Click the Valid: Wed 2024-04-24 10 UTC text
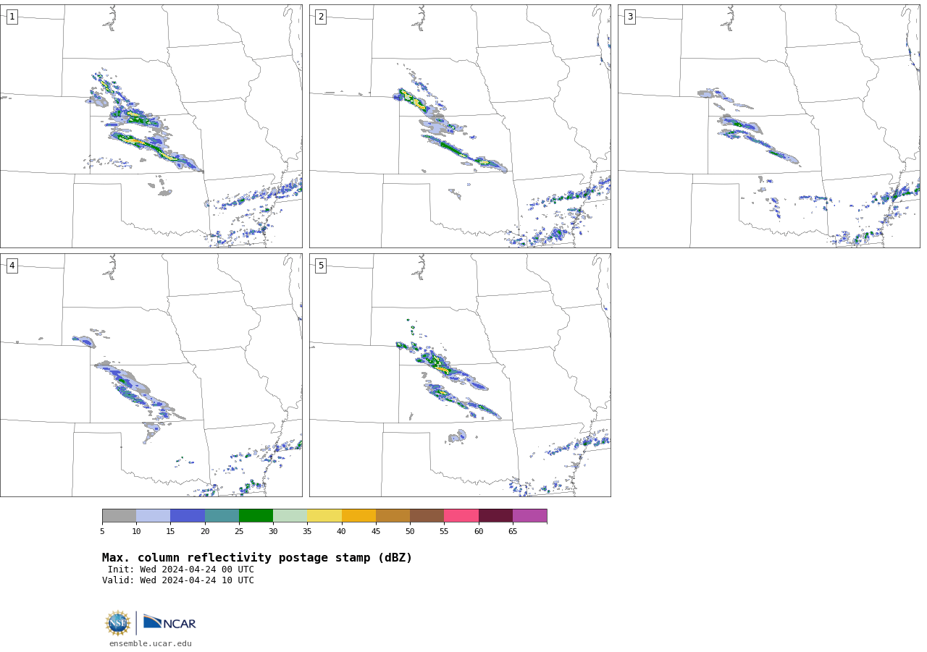Viewport: 927px width, 652px height. click(x=178, y=580)
